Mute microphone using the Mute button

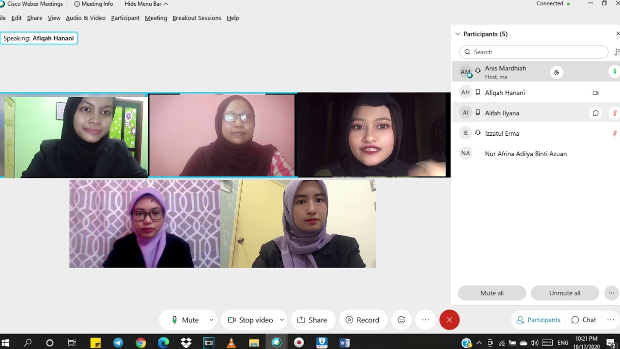point(185,320)
